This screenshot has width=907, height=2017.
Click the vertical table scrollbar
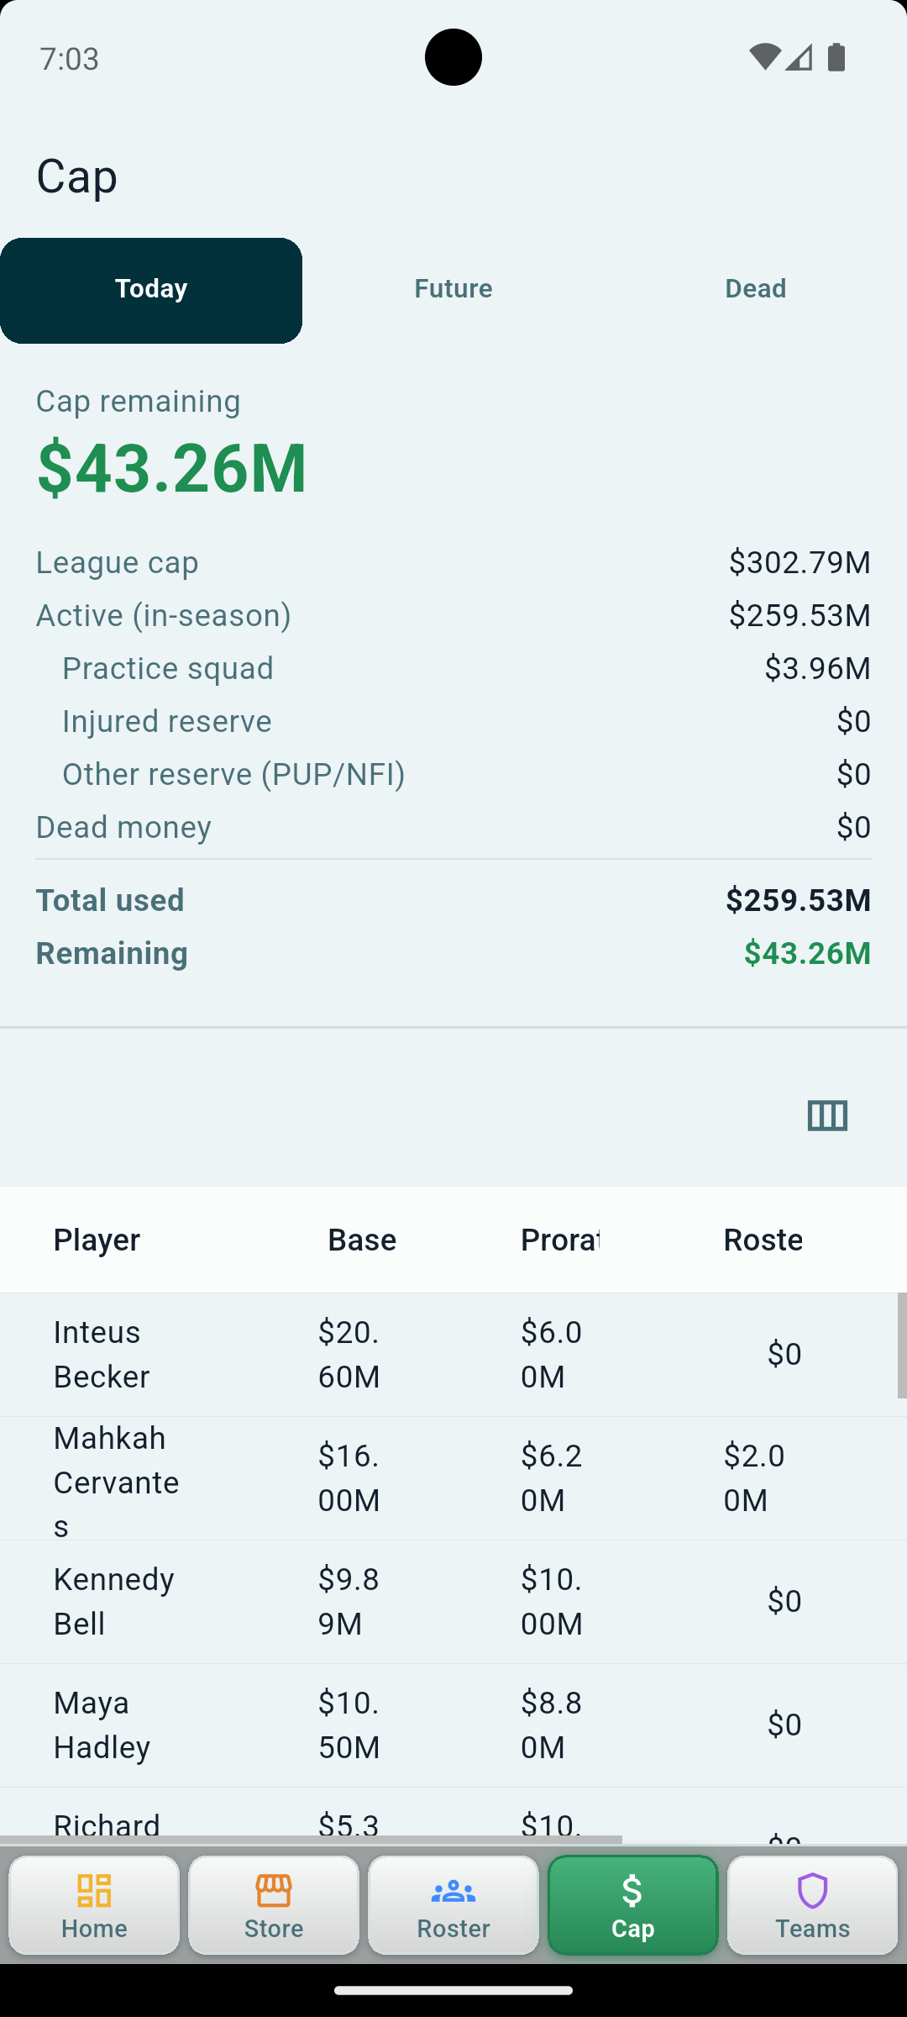902,1346
